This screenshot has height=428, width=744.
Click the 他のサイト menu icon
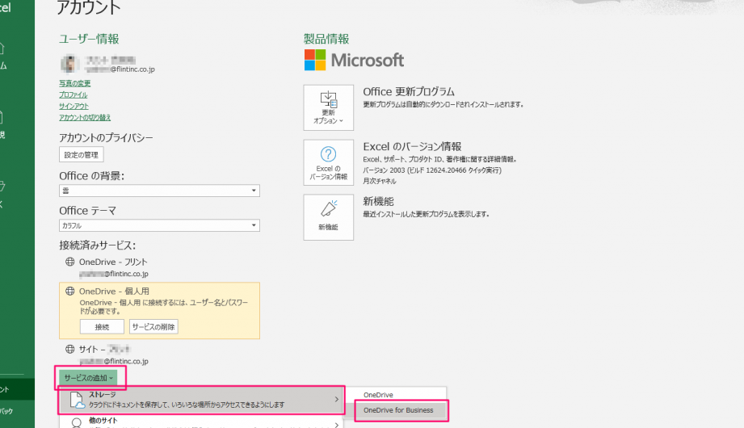[77, 423]
